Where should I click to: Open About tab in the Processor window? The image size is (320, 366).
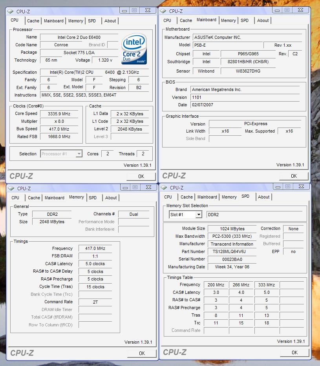pyautogui.click(x=110, y=21)
